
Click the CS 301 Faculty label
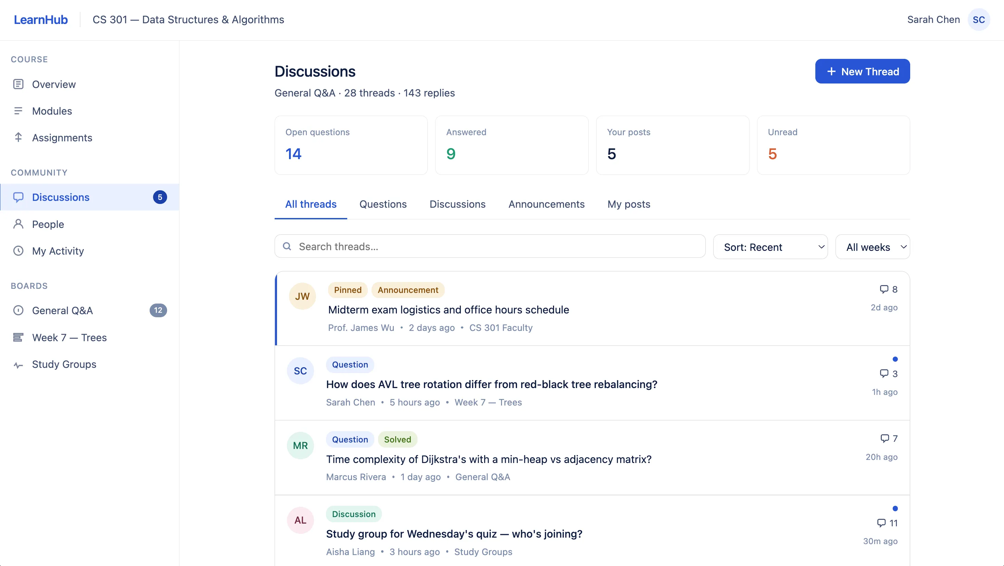point(501,327)
